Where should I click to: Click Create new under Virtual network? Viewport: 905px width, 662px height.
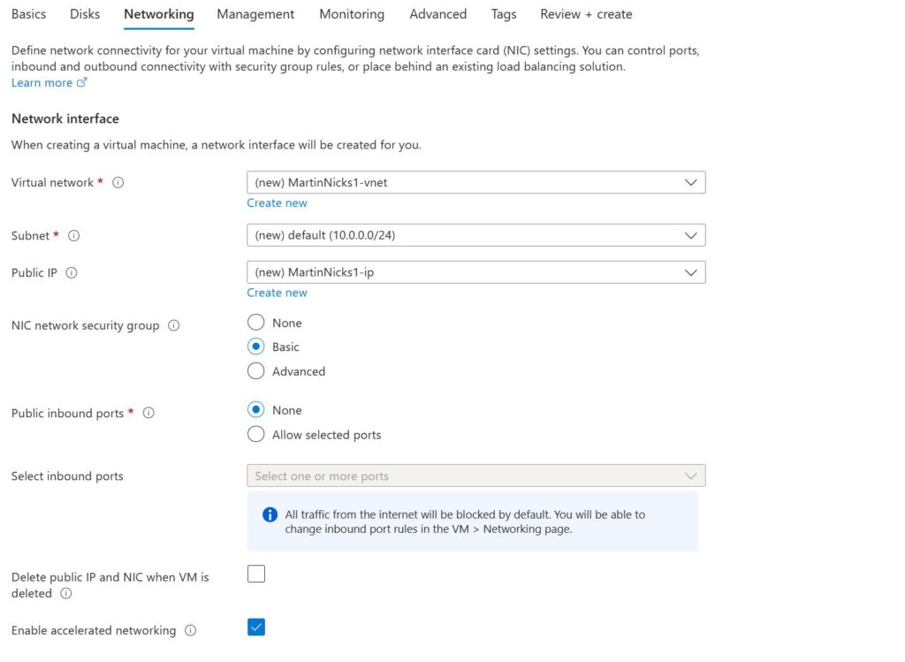pos(277,203)
